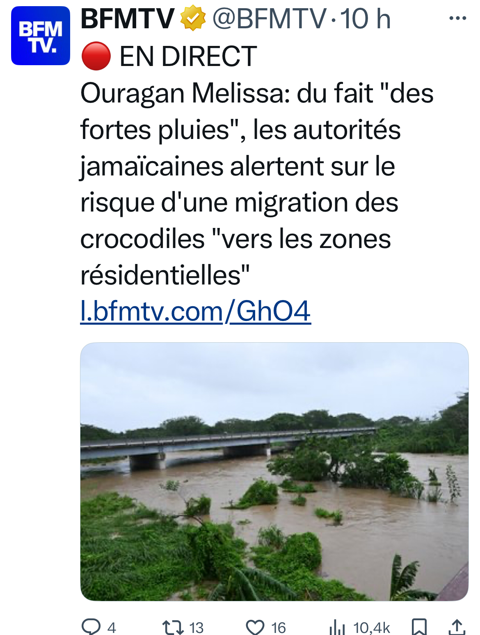Click the repost count of 13
The image size is (480, 635).
click(x=196, y=628)
